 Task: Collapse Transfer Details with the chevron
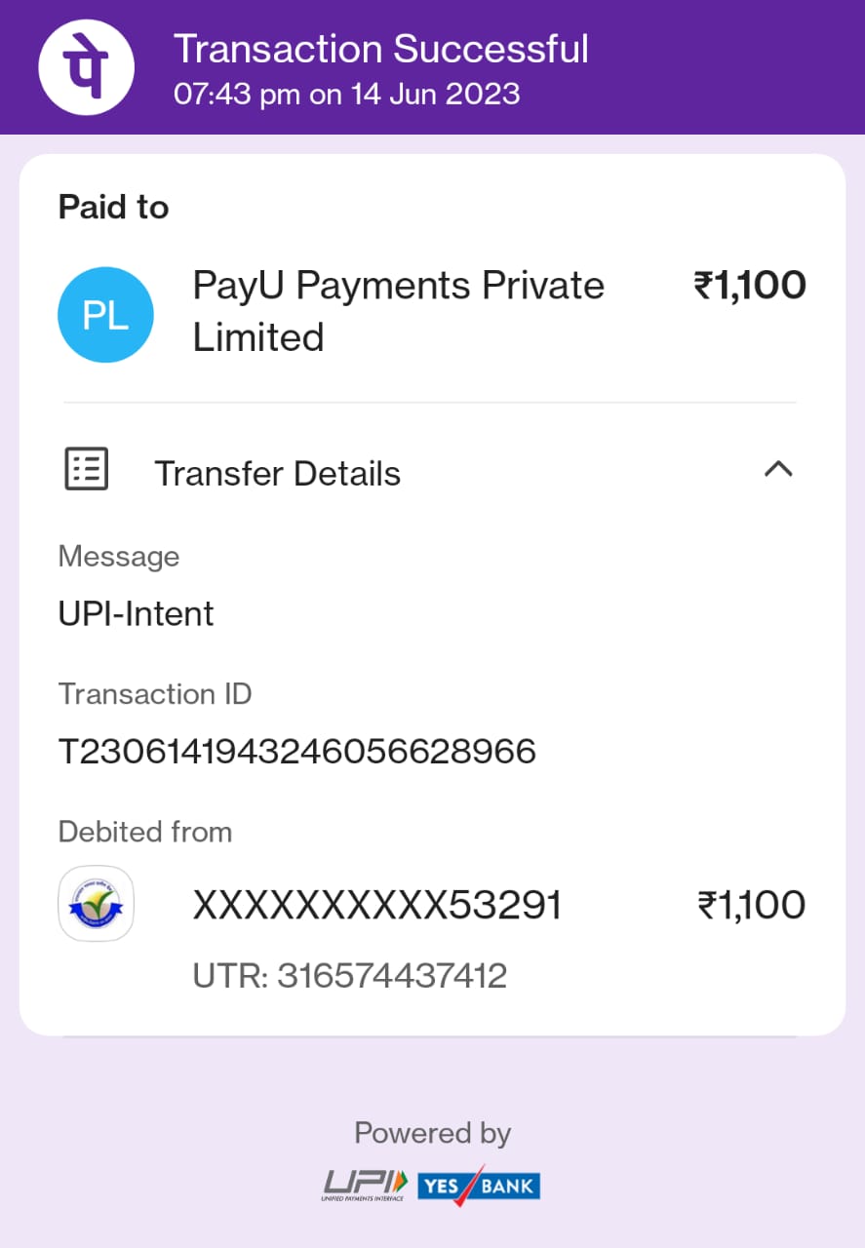tap(778, 469)
